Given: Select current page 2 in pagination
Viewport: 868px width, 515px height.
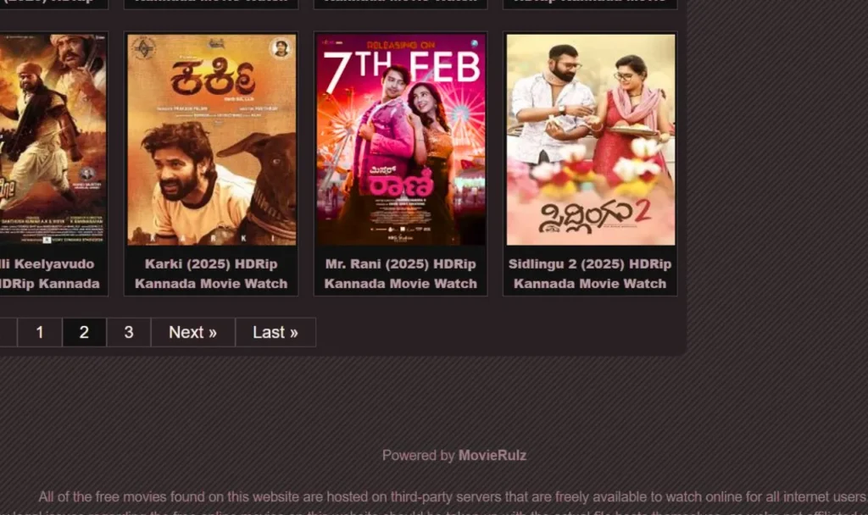Looking at the screenshot, I should pos(84,332).
